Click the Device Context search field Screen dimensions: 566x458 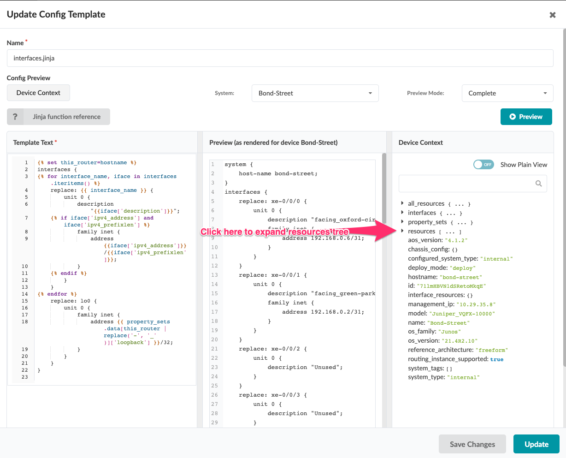point(466,184)
